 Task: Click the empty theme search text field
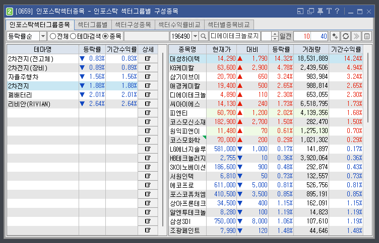[x=147, y=36]
